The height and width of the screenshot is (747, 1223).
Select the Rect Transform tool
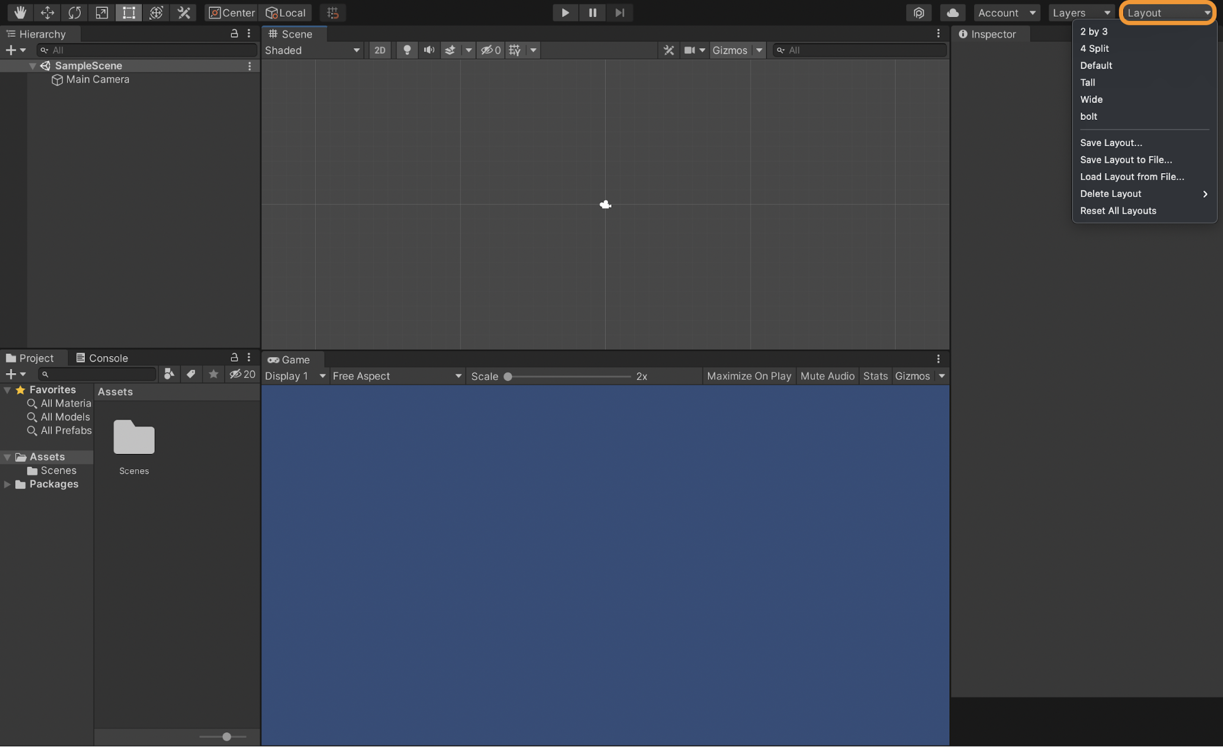pyautogui.click(x=128, y=12)
